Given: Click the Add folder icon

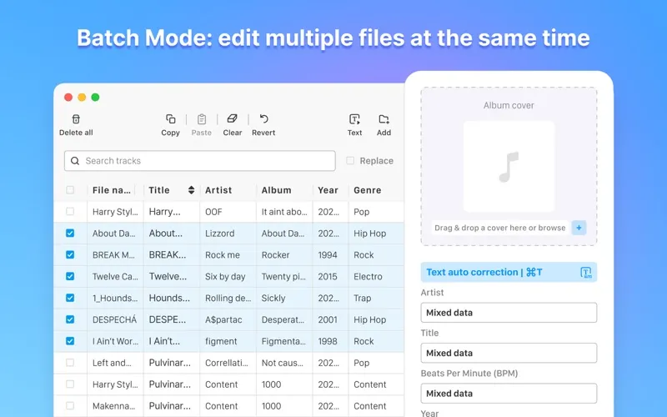Looking at the screenshot, I should point(384,119).
